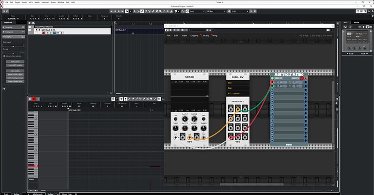Image resolution: width=374 pixels, height=195 pixels.
Task: Toggle Extend to Next Selected checkbox
Action: pyautogui.click(x=4, y=56)
